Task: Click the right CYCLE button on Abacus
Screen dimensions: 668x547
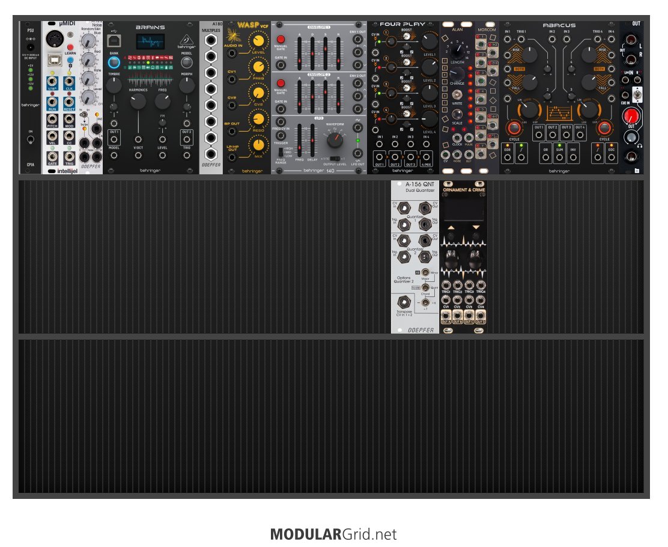Action: [x=604, y=128]
